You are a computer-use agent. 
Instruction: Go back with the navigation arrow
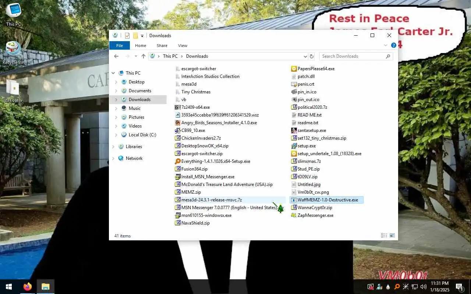116,56
